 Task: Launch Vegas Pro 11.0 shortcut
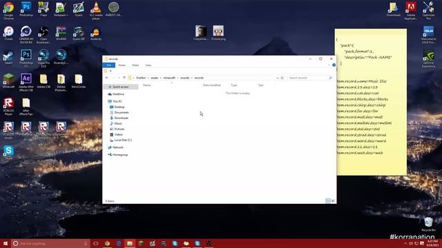tap(44, 59)
